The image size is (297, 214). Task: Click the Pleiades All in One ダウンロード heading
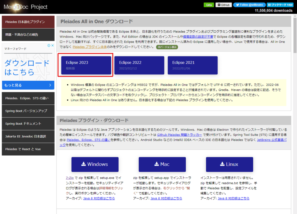(97, 21)
